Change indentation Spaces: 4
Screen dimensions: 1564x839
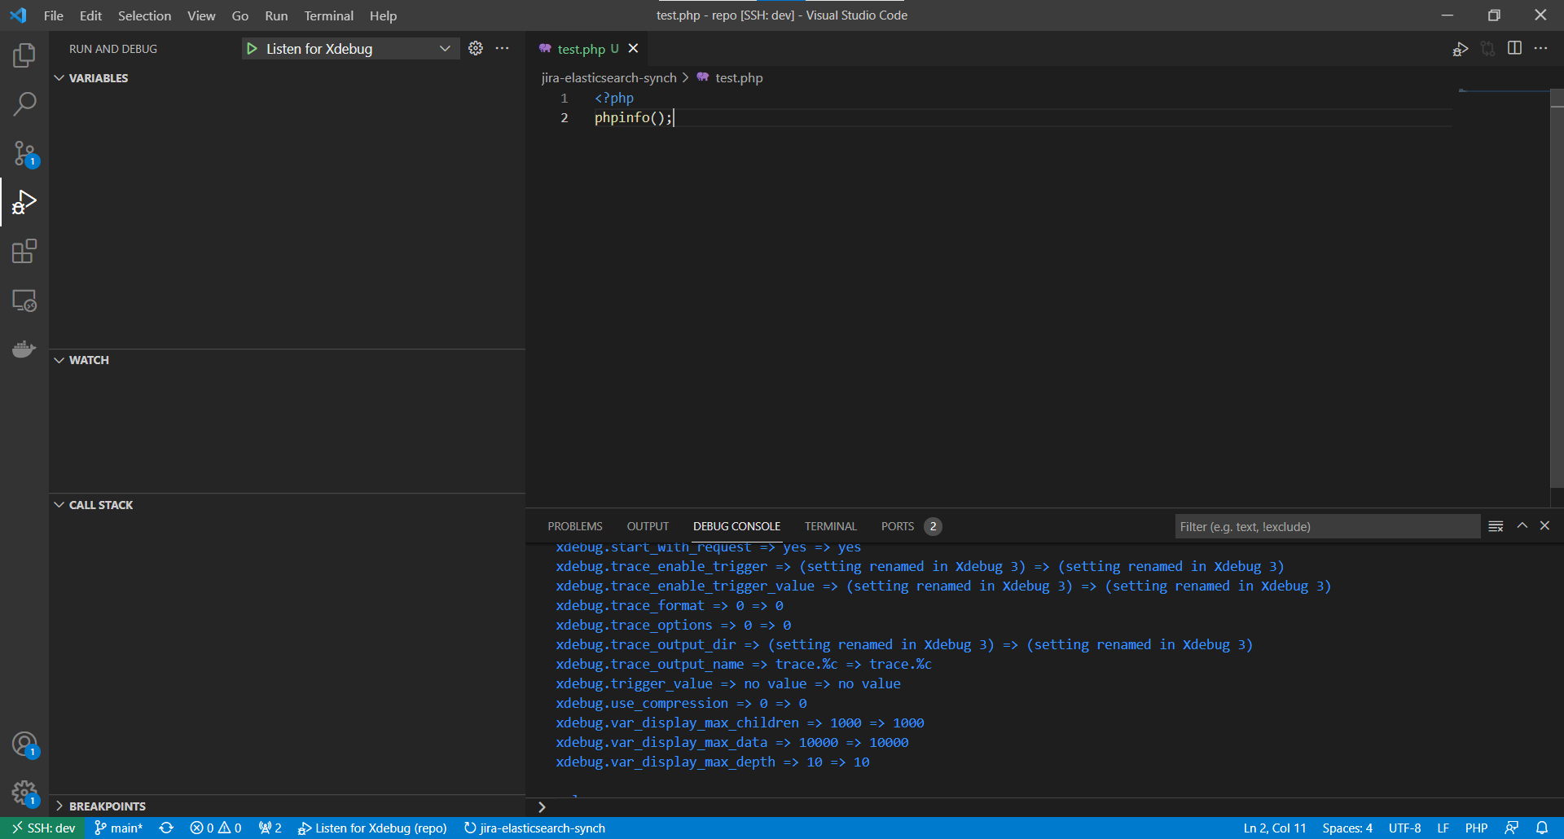tap(1347, 828)
